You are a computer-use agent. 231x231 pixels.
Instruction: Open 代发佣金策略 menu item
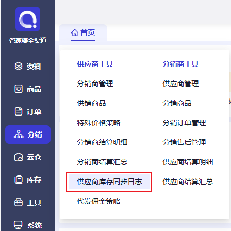click(x=98, y=201)
